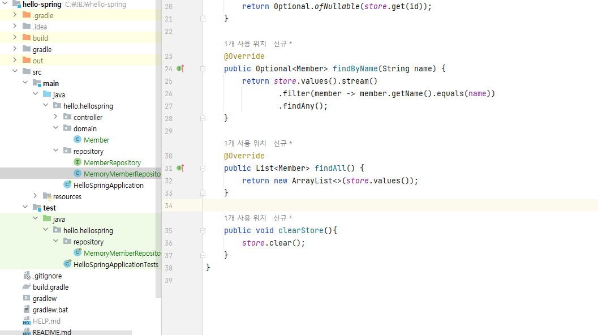
Task: Collapse the java folder under test
Action: (x=36, y=218)
